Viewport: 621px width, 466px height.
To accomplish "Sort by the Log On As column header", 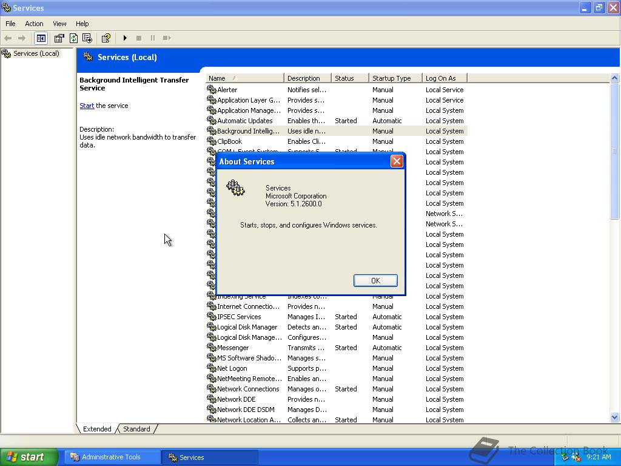I will pos(445,78).
